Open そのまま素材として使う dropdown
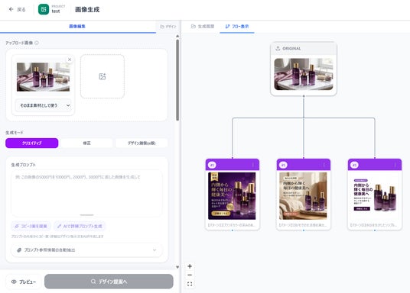 pyautogui.click(x=44, y=105)
